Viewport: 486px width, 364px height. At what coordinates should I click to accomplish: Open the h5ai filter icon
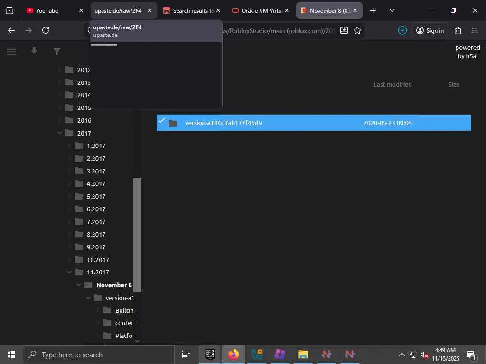coord(57,51)
